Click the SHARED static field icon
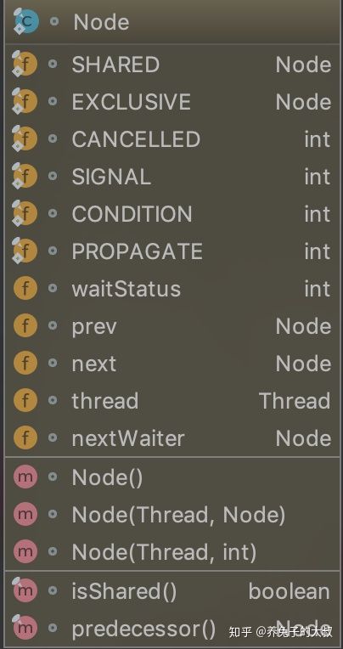This screenshot has height=649, width=343. (x=25, y=65)
